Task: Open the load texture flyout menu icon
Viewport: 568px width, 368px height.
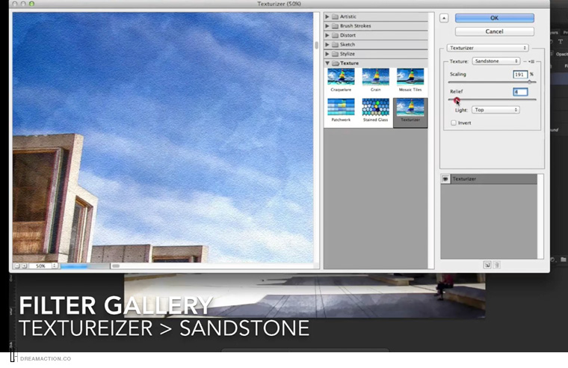Action: tap(531, 61)
